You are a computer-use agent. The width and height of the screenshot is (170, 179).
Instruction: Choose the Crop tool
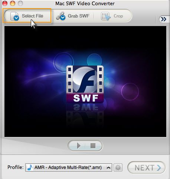[112, 16]
